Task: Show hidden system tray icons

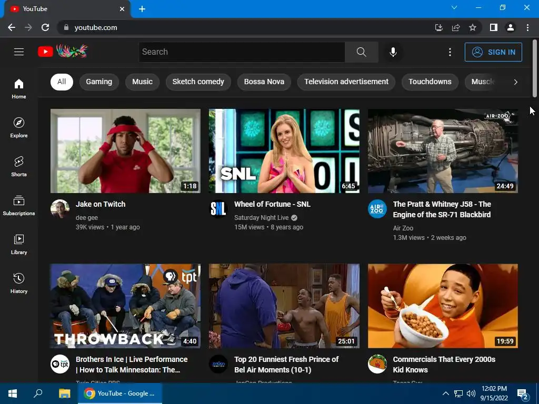Action: coord(445,393)
